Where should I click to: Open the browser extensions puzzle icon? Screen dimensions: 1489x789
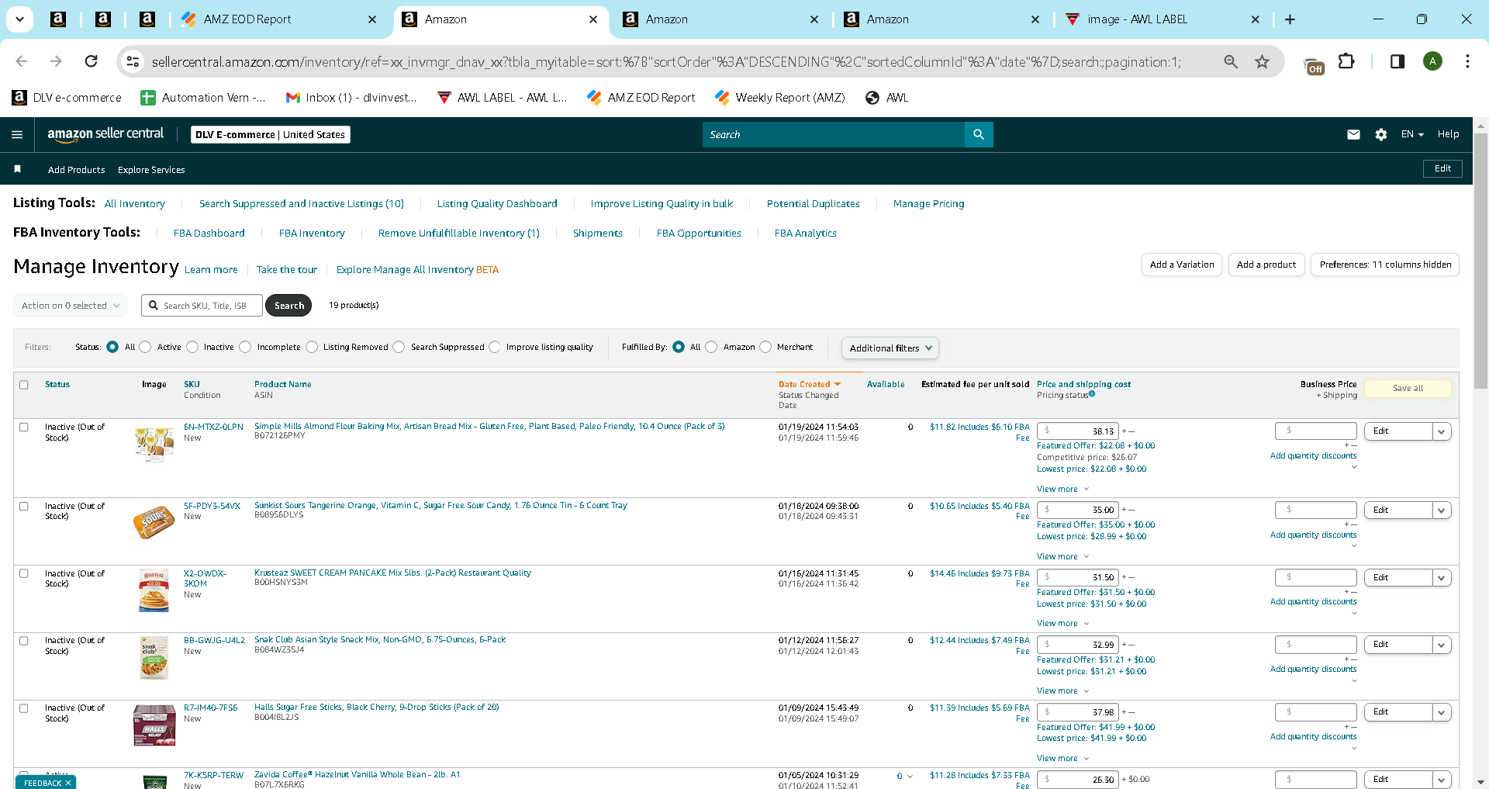click(1346, 61)
